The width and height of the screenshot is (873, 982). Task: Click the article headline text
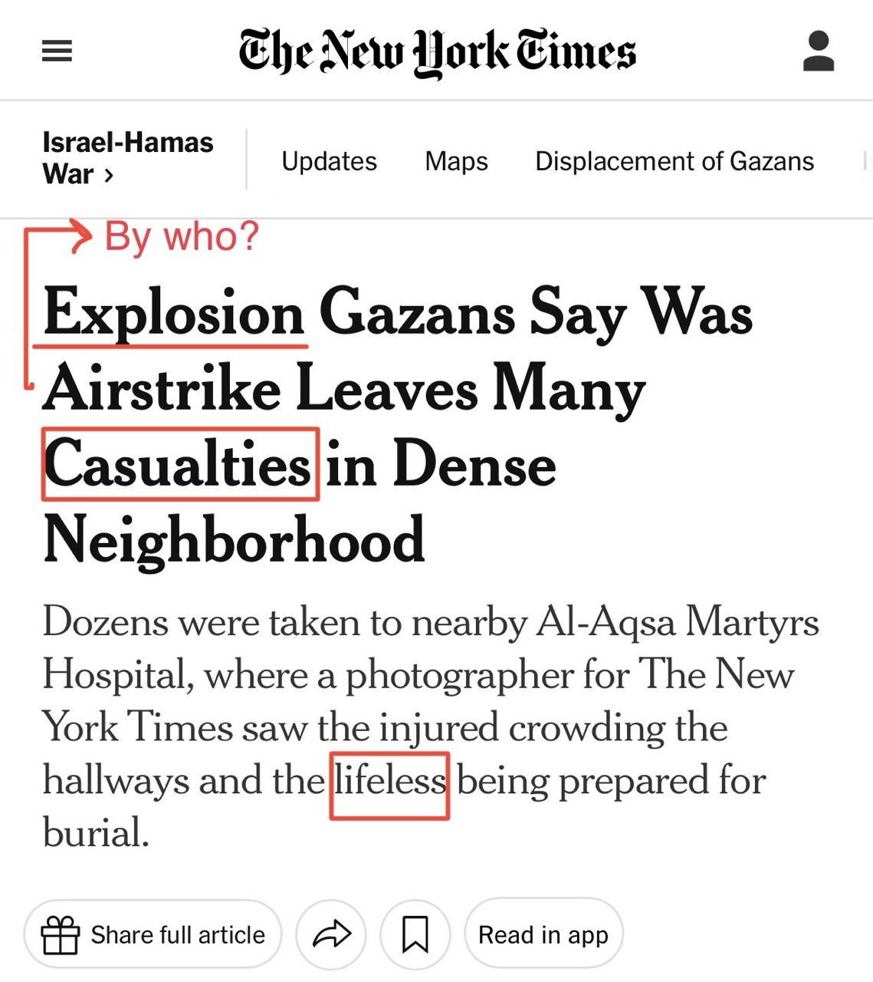[398, 426]
